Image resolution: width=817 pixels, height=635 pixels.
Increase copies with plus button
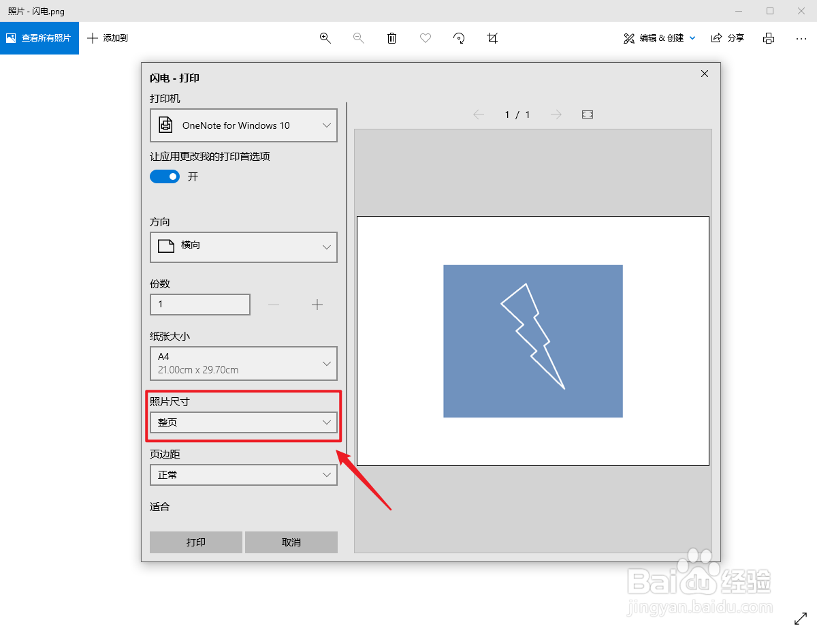point(317,305)
